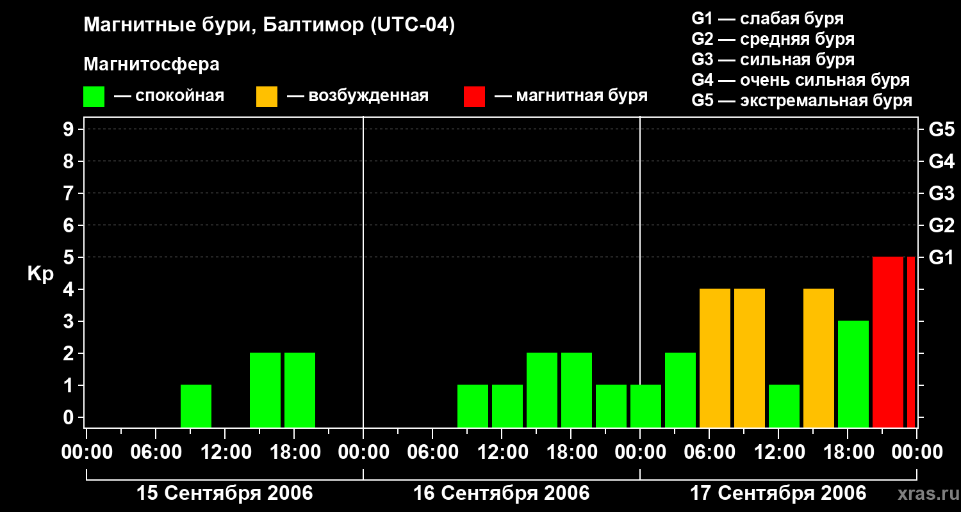Click the '18:00' time label under 17 Сентября

coord(848,452)
